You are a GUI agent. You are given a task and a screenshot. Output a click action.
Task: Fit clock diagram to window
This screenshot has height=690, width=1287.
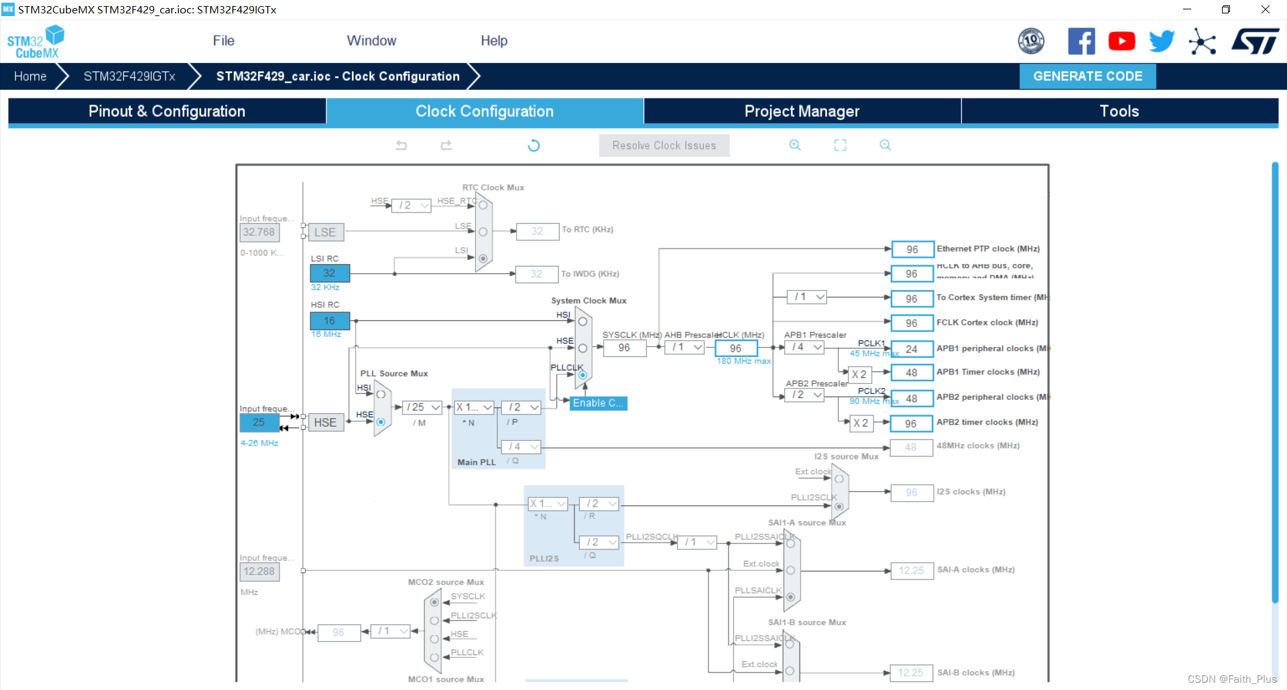coord(840,145)
